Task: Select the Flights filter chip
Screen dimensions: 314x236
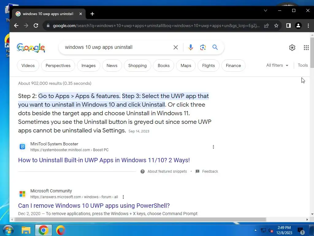Action: [x=209, y=66]
